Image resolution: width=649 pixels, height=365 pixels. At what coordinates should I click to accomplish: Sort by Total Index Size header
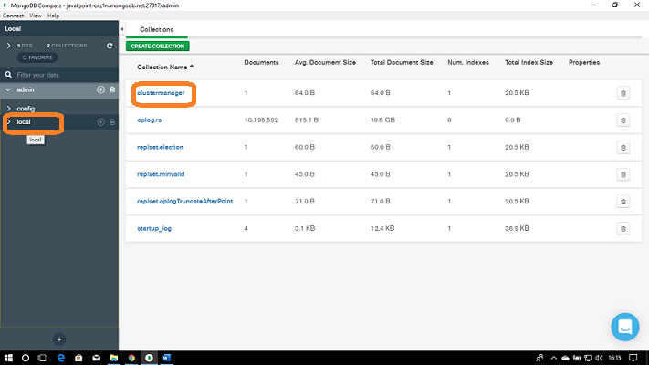[529, 62]
